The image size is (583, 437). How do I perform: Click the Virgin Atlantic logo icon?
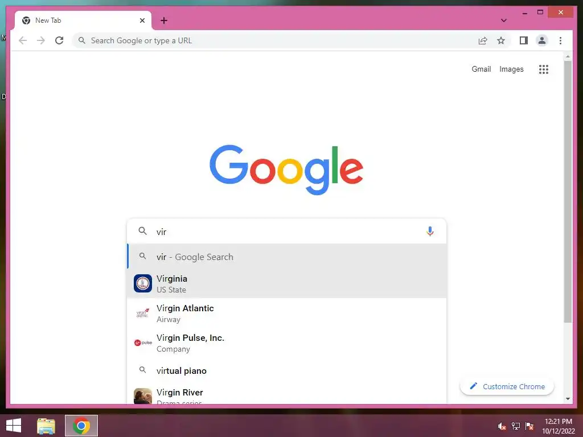[x=143, y=314]
